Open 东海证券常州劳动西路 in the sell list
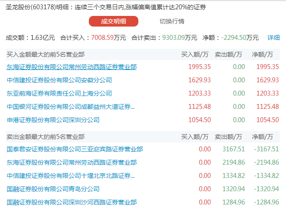The image size is (286, 208). click(72, 162)
